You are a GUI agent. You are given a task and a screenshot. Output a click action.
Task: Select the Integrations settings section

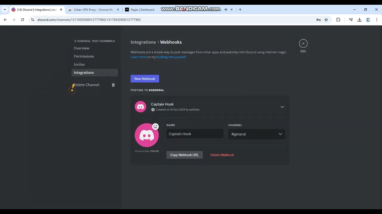point(94,73)
